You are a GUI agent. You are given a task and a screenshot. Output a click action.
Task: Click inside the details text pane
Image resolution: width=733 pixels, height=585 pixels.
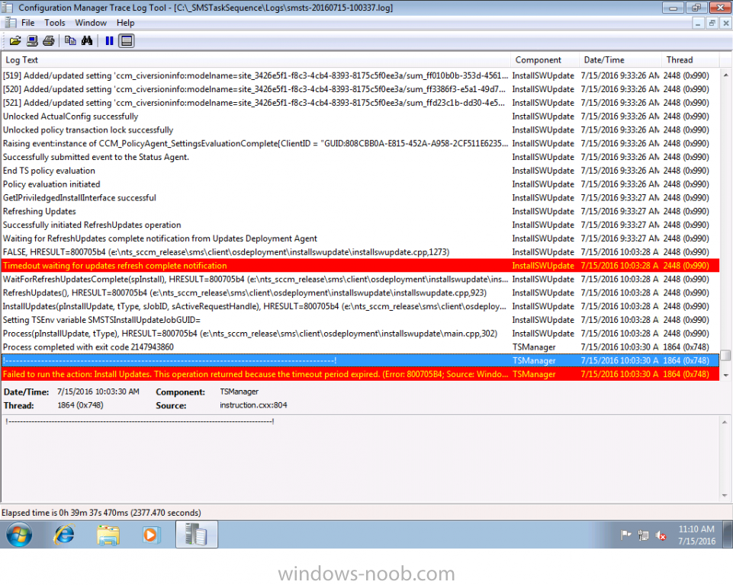(360, 459)
